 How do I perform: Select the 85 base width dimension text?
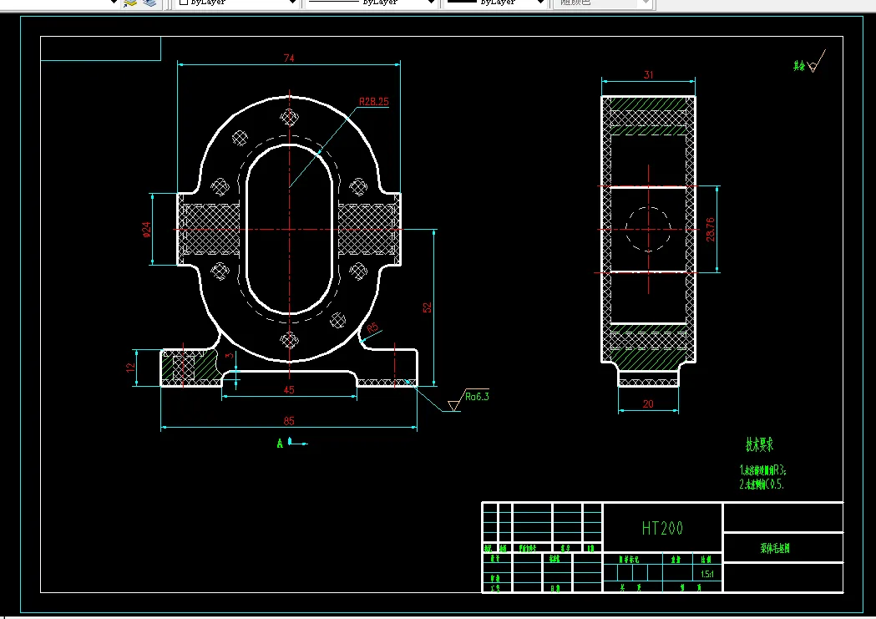coord(289,421)
